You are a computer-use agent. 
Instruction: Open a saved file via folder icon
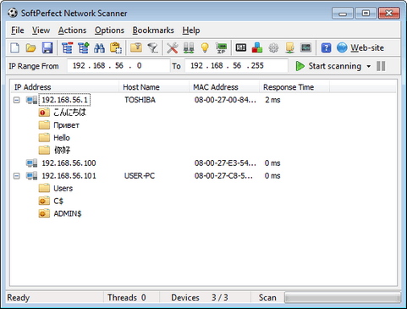31,47
